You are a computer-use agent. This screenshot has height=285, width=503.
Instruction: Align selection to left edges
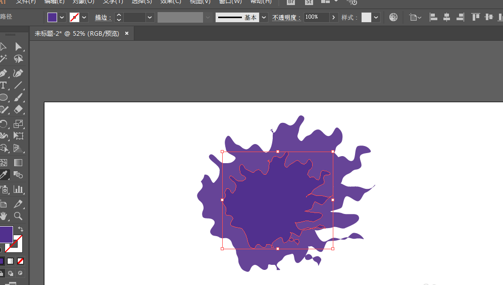pyautogui.click(x=433, y=17)
